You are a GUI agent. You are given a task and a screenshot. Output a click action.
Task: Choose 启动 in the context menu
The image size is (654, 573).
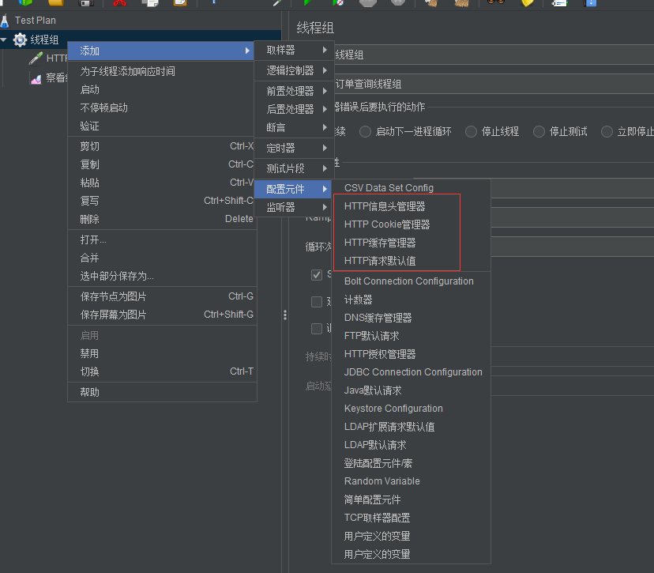[x=162, y=90]
